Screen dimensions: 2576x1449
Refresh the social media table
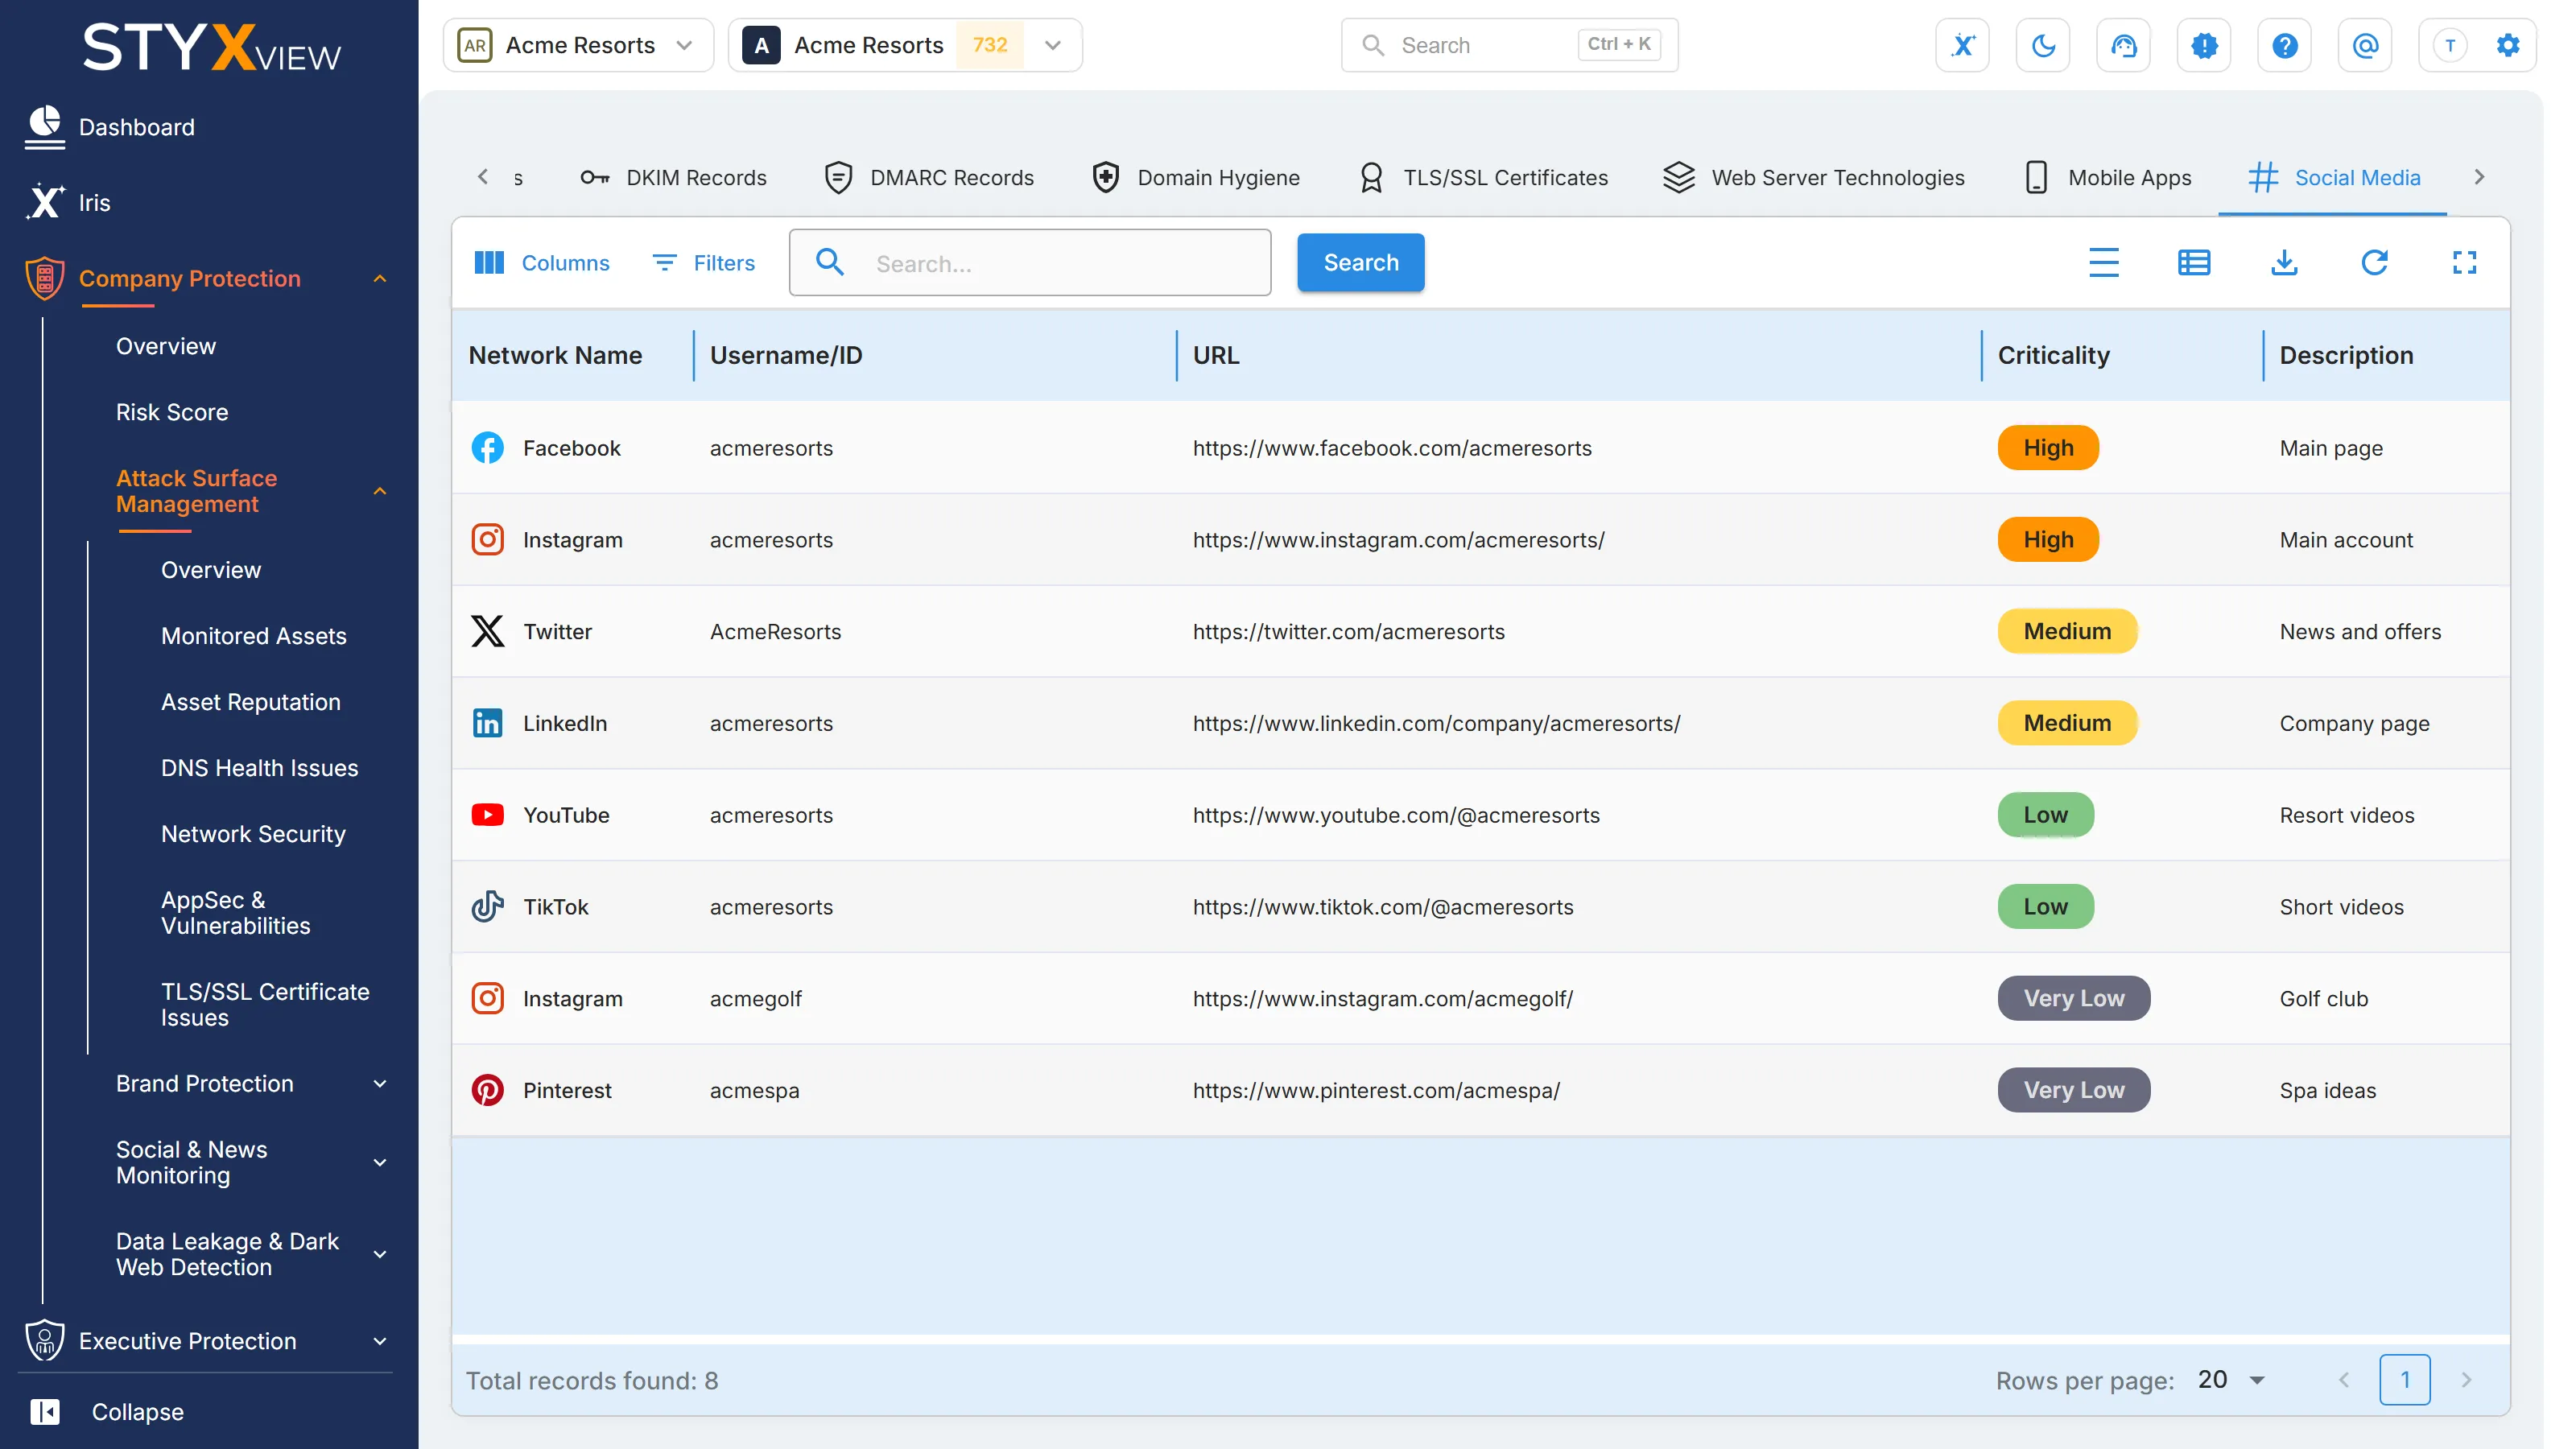(2374, 262)
